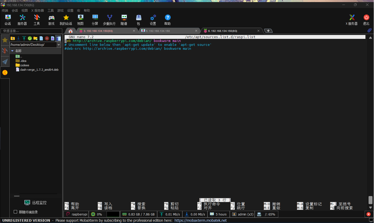Image resolution: width=374 pixels, height=223 pixels.
Task: Start the X 服务器 toolbar button
Action: point(352,20)
